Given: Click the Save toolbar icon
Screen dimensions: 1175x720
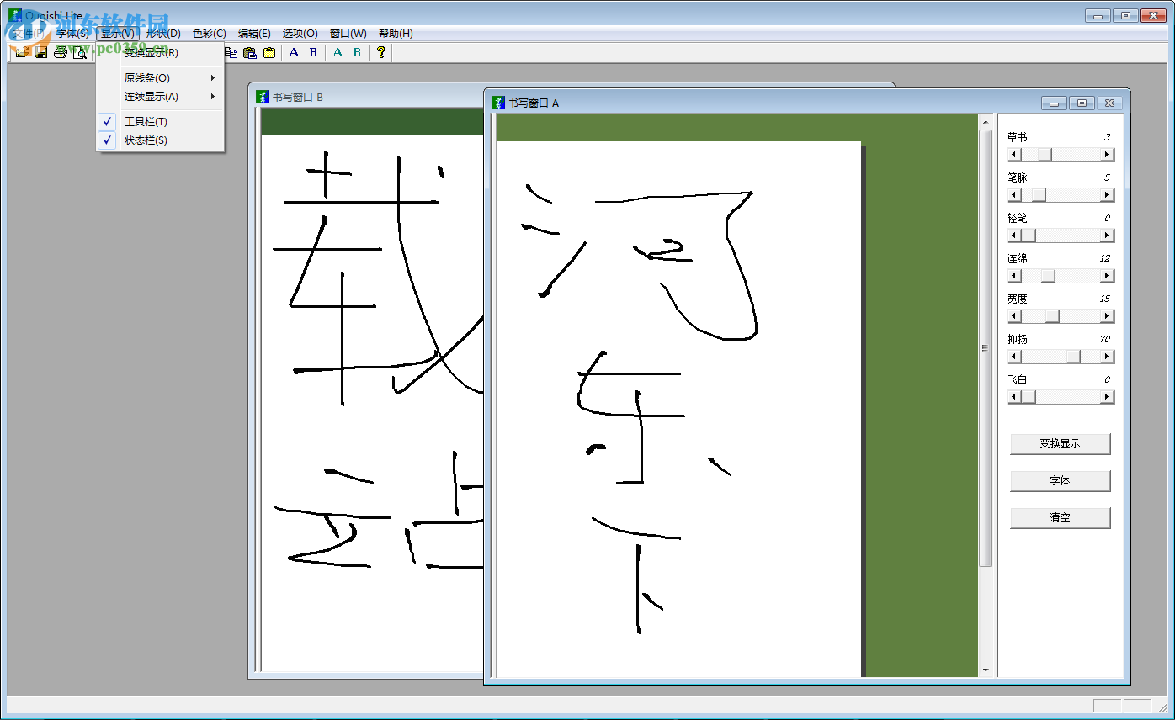Looking at the screenshot, I should click(42, 52).
